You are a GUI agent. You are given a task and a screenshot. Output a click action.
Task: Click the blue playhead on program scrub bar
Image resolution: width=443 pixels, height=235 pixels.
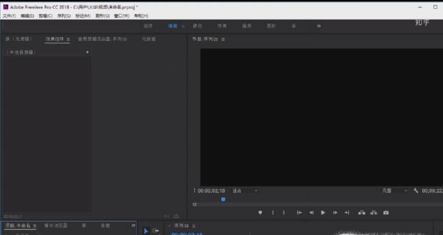[x=223, y=199]
